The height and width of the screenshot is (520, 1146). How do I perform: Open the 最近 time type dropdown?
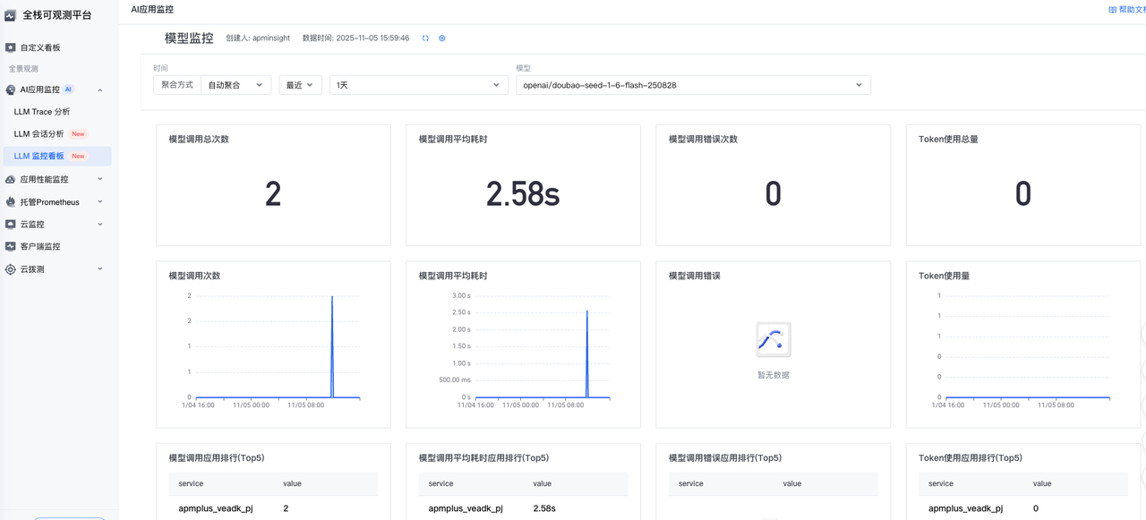(x=300, y=85)
